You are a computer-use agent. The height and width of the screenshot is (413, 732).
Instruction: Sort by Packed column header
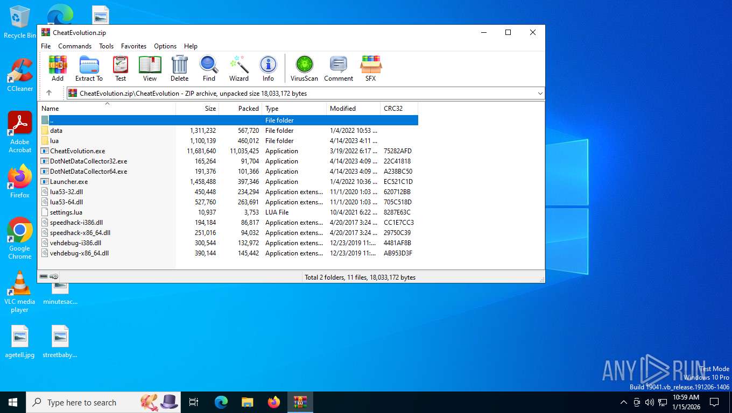[x=240, y=109]
